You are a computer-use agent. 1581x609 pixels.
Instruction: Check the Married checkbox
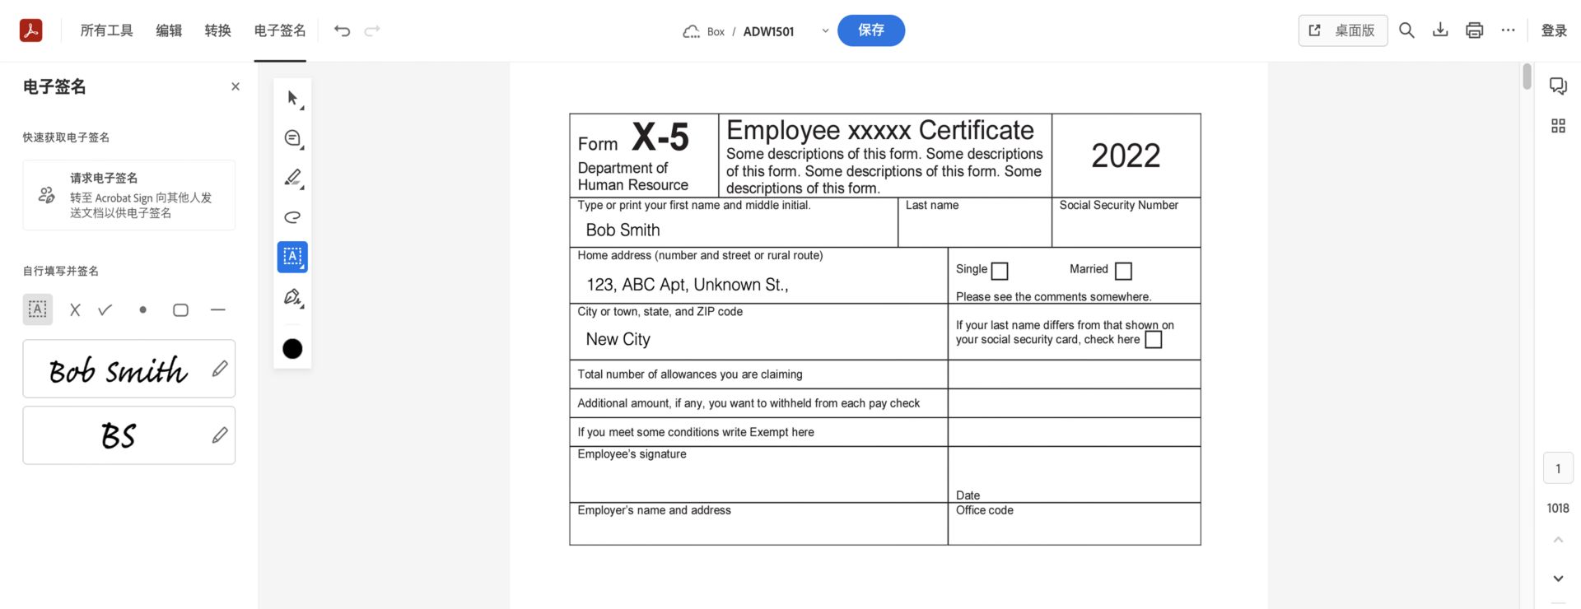(1123, 271)
